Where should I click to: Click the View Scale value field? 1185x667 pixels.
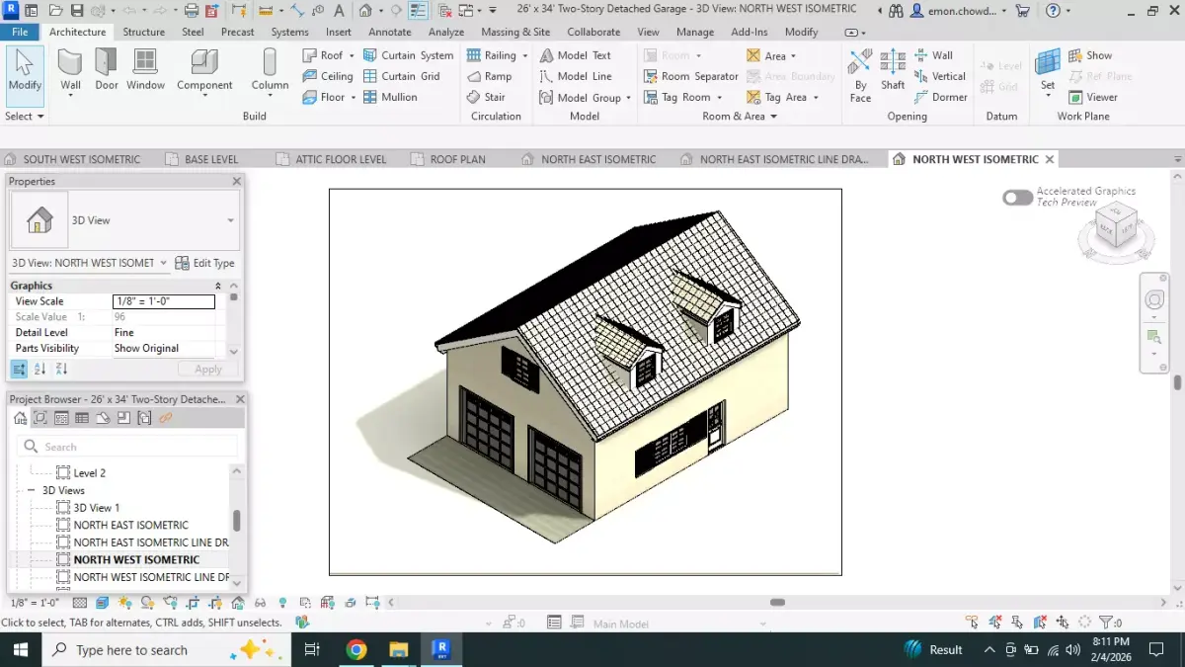tap(164, 301)
